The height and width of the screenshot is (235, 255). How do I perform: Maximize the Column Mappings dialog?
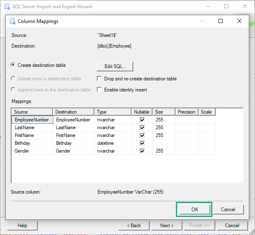[x=221, y=21]
